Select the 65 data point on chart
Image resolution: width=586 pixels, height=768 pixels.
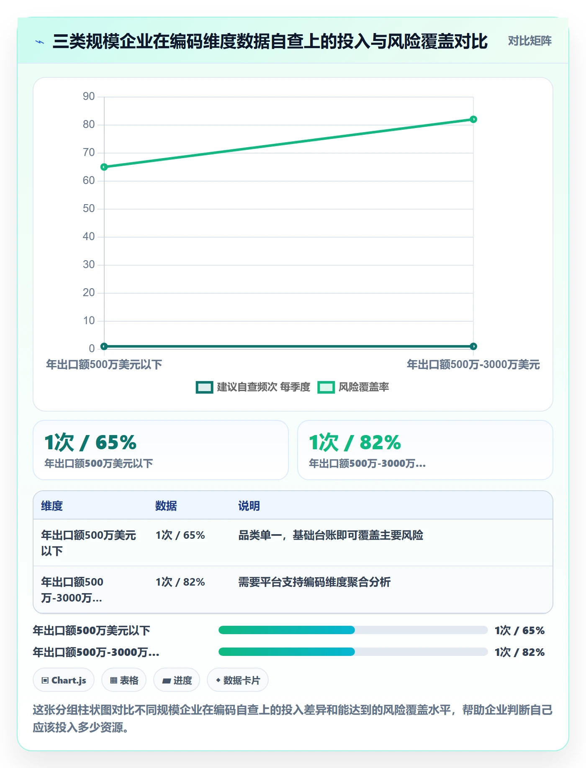(x=104, y=167)
